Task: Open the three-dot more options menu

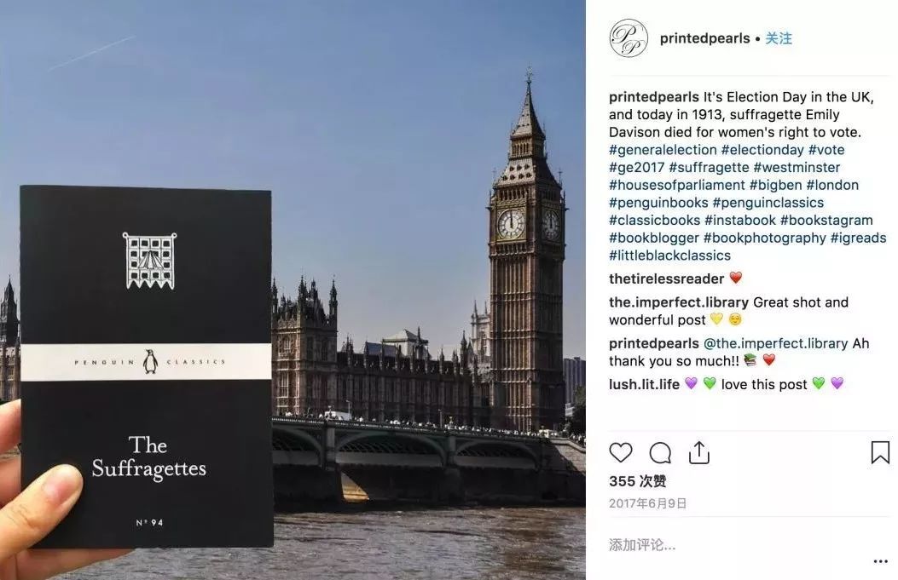Action: click(x=880, y=562)
